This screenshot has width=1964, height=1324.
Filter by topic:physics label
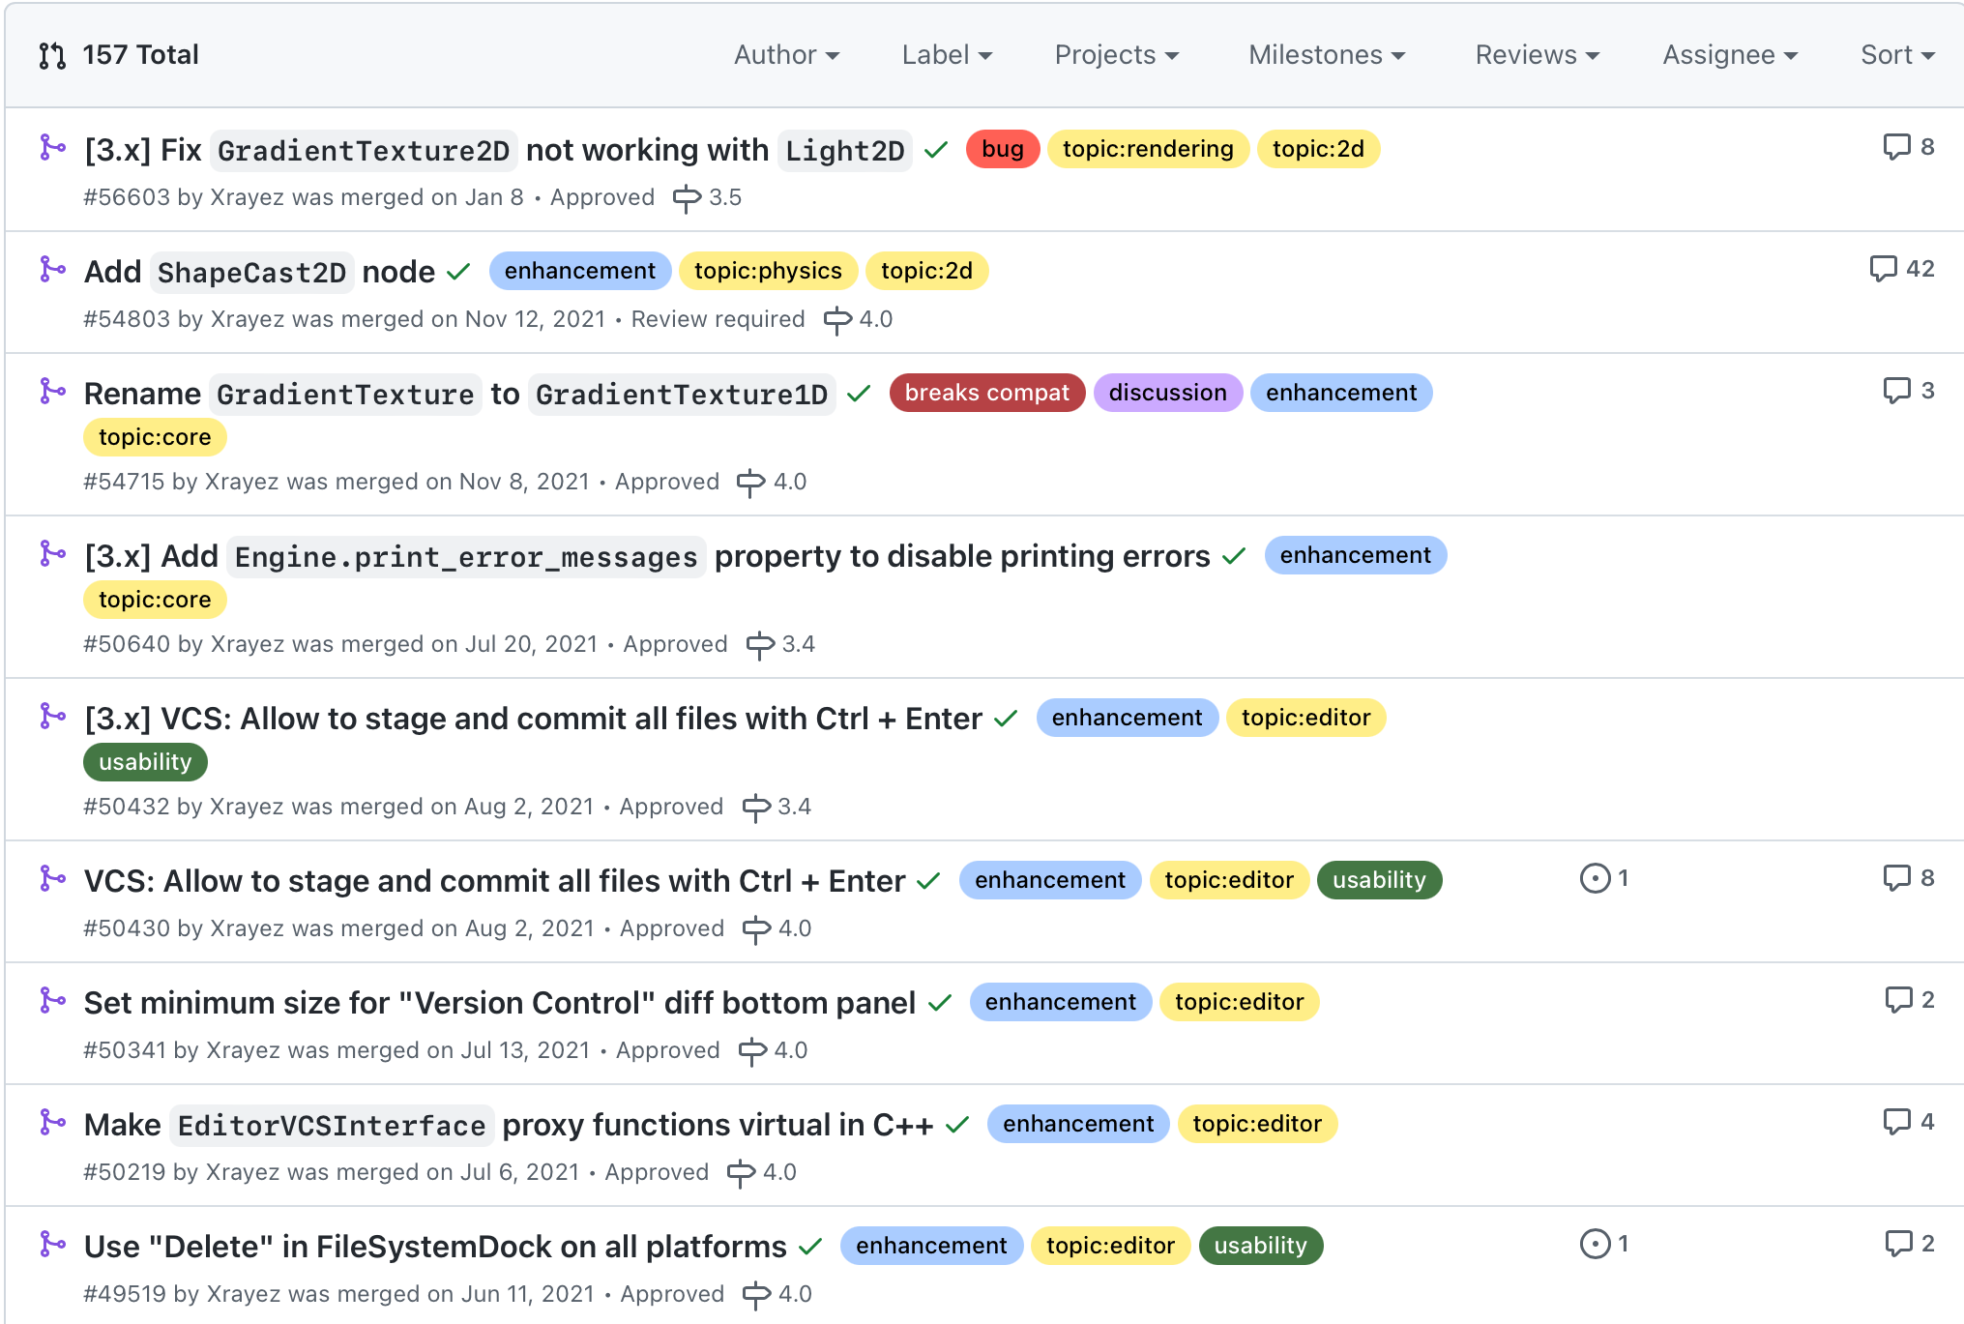coord(768,271)
